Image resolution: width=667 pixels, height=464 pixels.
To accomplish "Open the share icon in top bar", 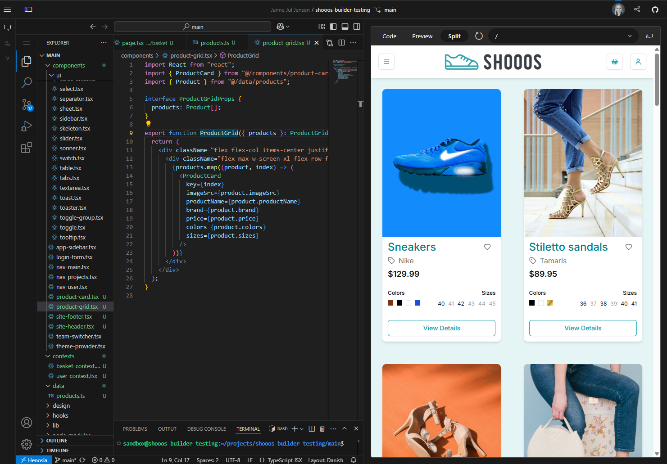I will click(637, 9).
